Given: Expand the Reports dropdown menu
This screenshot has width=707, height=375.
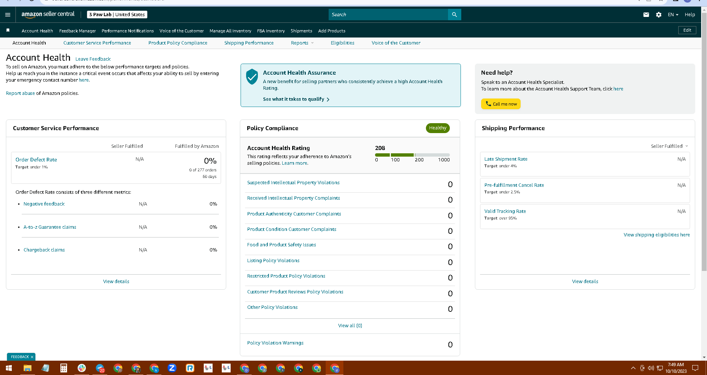Looking at the screenshot, I should (x=302, y=43).
